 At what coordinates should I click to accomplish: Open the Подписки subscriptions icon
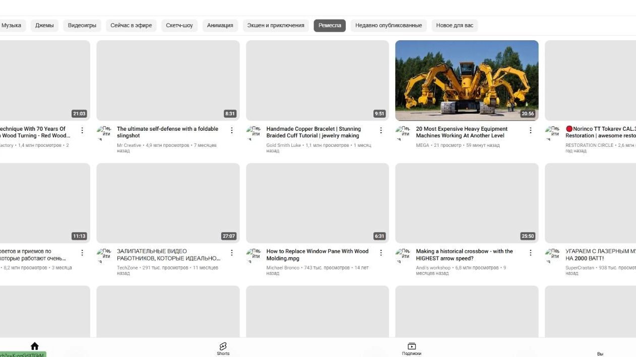coord(412,346)
